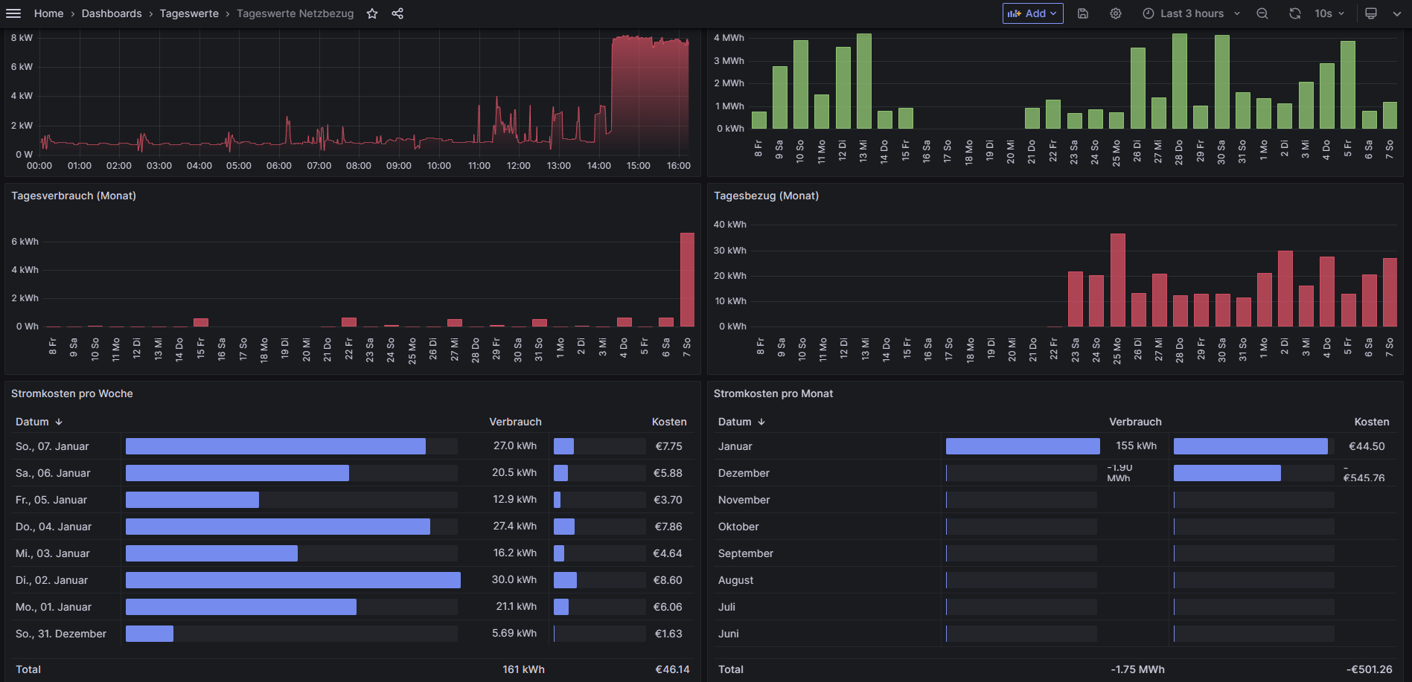
Task: Open Stromkosten pro Monat panel title
Action: point(773,393)
